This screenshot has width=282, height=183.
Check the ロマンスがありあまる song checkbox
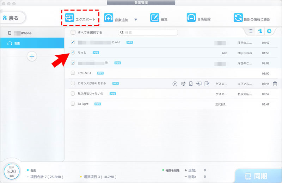click(73, 83)
